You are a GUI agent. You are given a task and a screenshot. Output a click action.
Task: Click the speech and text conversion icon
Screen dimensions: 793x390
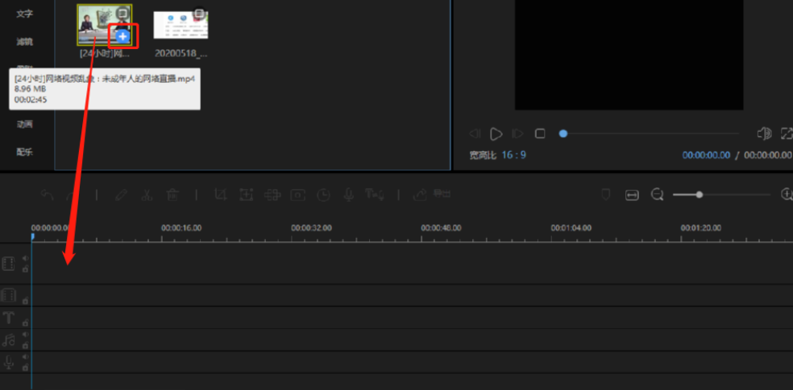(x=375, y=195)
